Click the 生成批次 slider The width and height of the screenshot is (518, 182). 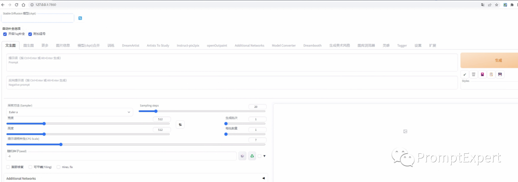[x=245, y=124]
